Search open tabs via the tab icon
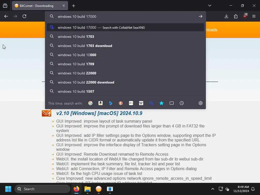 point(172,103)
